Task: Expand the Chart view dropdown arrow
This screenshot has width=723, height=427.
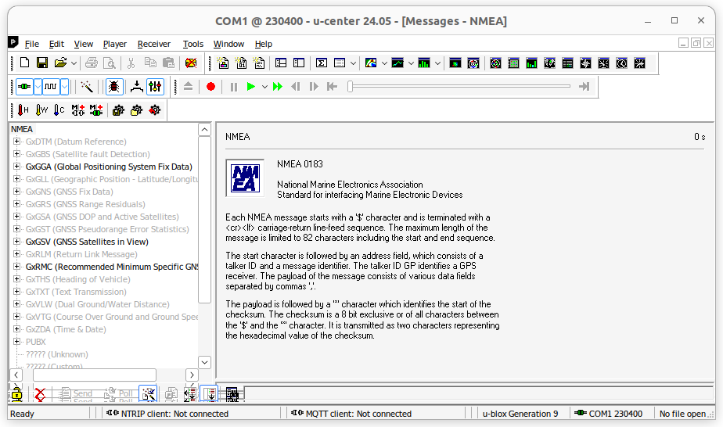Action: tap(411, 63)
